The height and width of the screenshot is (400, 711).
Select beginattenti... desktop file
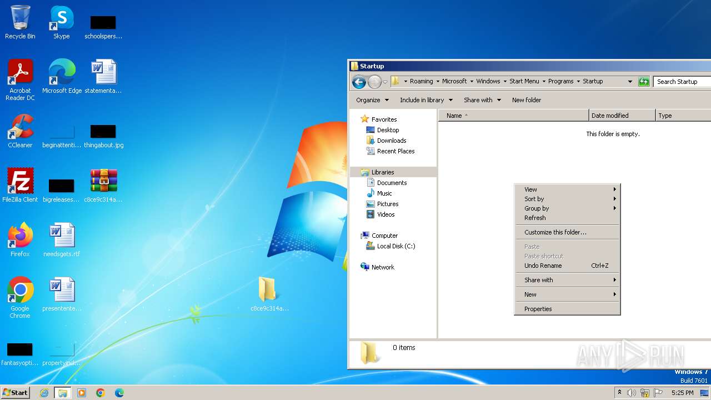(x=62, y=135)
